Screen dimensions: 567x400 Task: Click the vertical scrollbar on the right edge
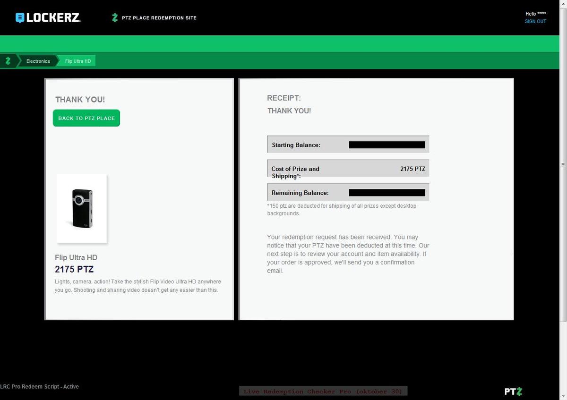(x=563, y=164)
